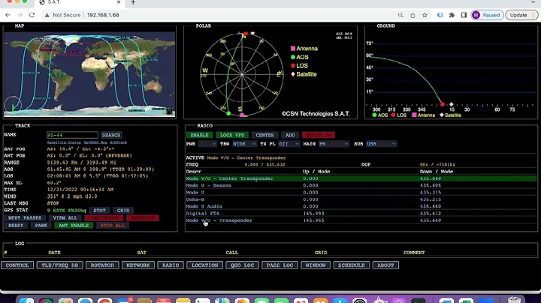Click the ADD button in Radio panel
The height and width of the screenshot is (303, 541).
click(x=290, y=135)
